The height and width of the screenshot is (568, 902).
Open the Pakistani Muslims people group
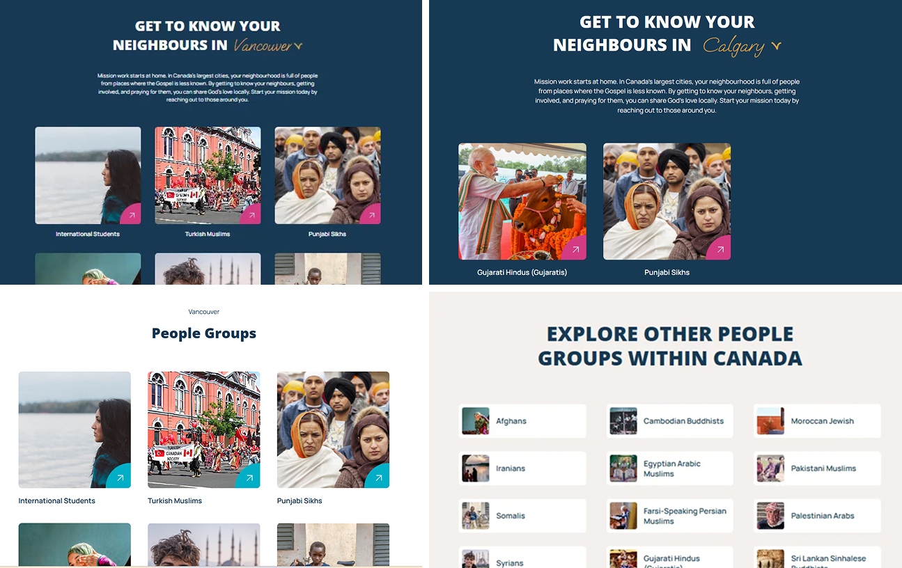817,468
